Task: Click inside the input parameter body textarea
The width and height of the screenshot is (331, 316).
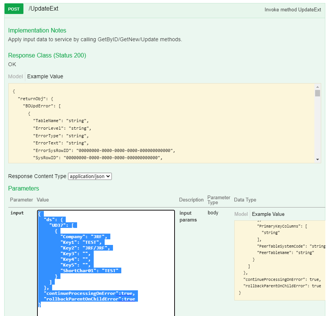Action: [106, 261]
